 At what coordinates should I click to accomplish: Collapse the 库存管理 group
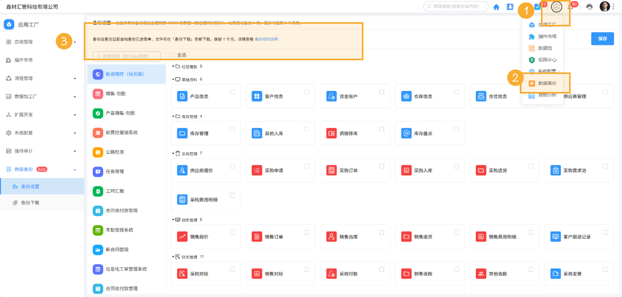[x=173, y=116]
